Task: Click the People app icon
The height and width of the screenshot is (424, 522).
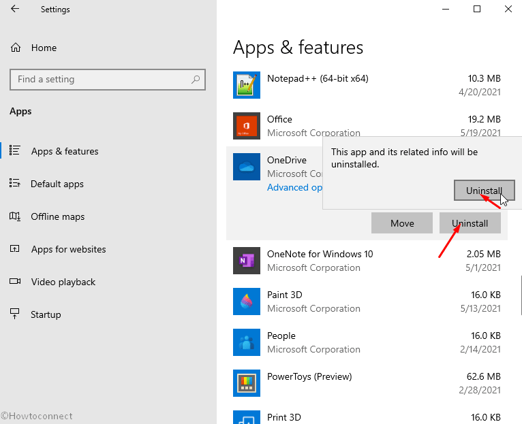Action: click(247, 342)
